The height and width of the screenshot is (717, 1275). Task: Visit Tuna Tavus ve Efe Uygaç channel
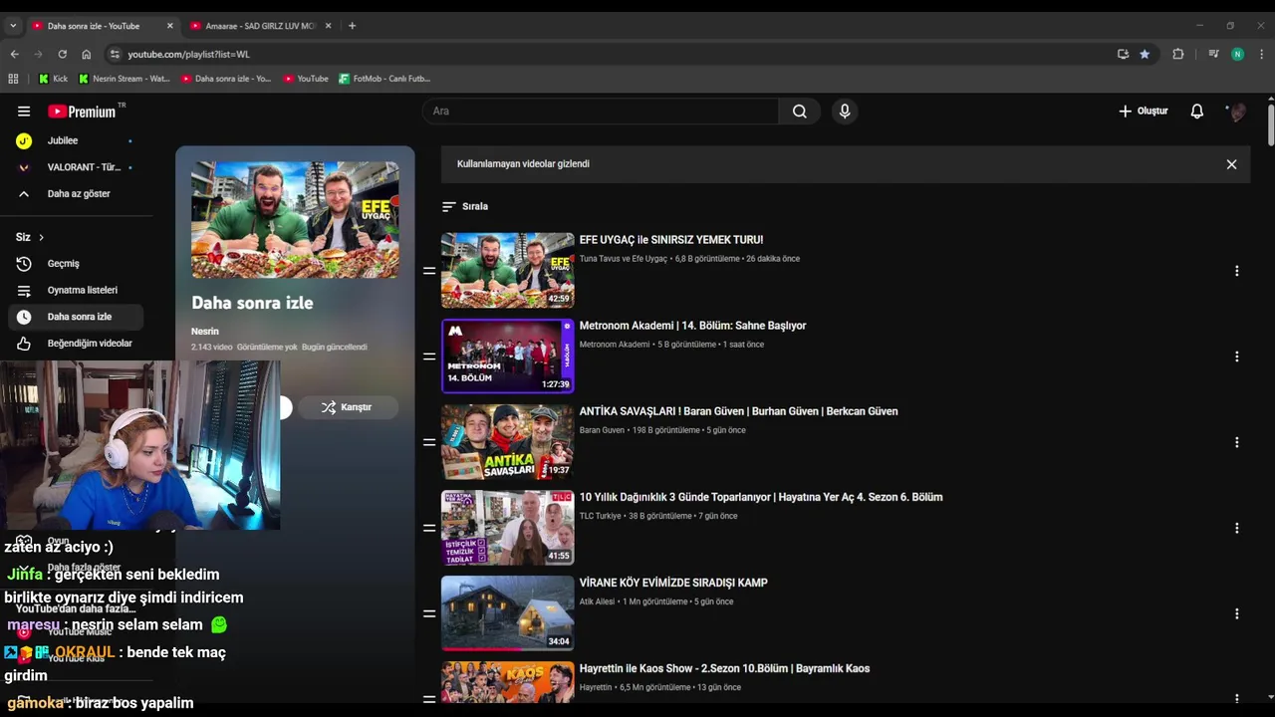624,259
